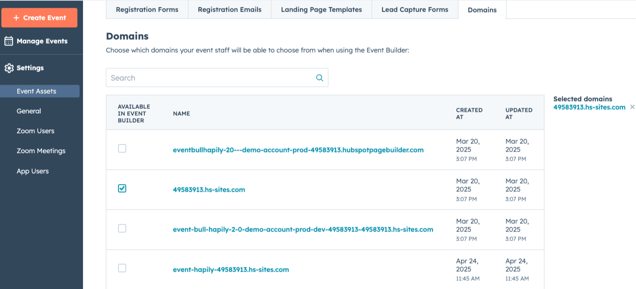Click the plus icon on Create Event

17,18
